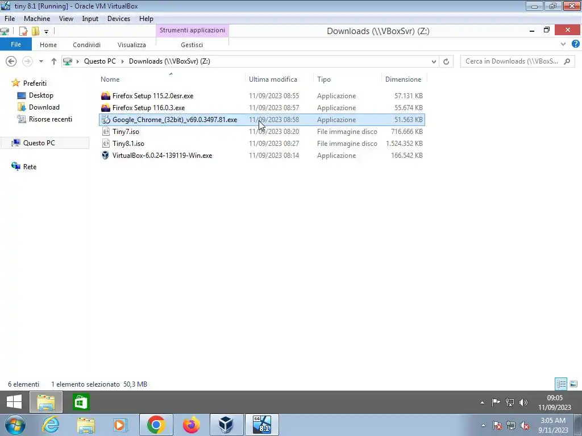This screenshot has width=582, height=436.
Task: Open Download in Preferiti pane
Action: (38, 107)
